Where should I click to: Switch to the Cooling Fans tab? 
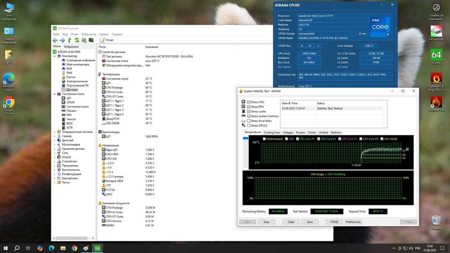tap(272, 133)
